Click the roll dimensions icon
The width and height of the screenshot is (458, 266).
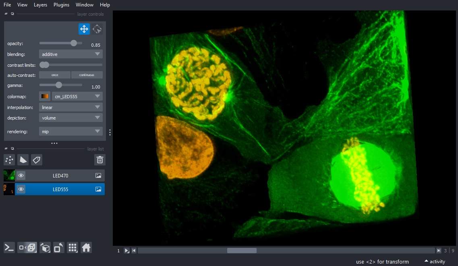pyautogui.click(x=45, y=247)
